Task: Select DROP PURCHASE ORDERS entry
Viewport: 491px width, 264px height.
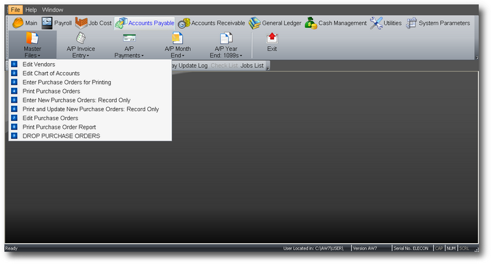Action: (90, 136)
